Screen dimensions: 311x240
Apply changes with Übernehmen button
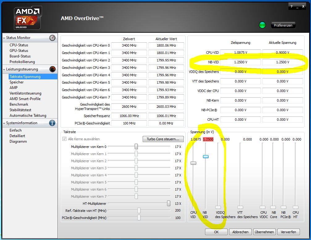click(264, 232)
